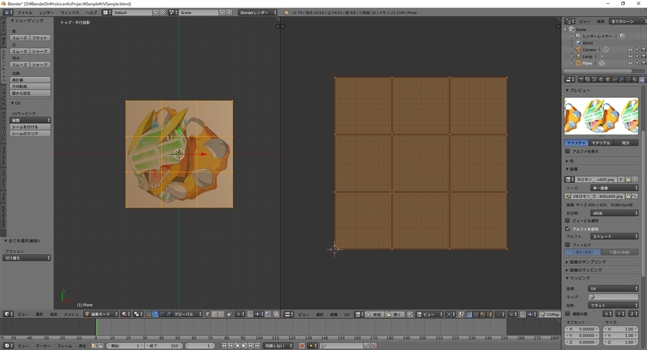Switch preview to マテリアル tab
Viewport: 647px width, 350px height.
click(601, 143)
